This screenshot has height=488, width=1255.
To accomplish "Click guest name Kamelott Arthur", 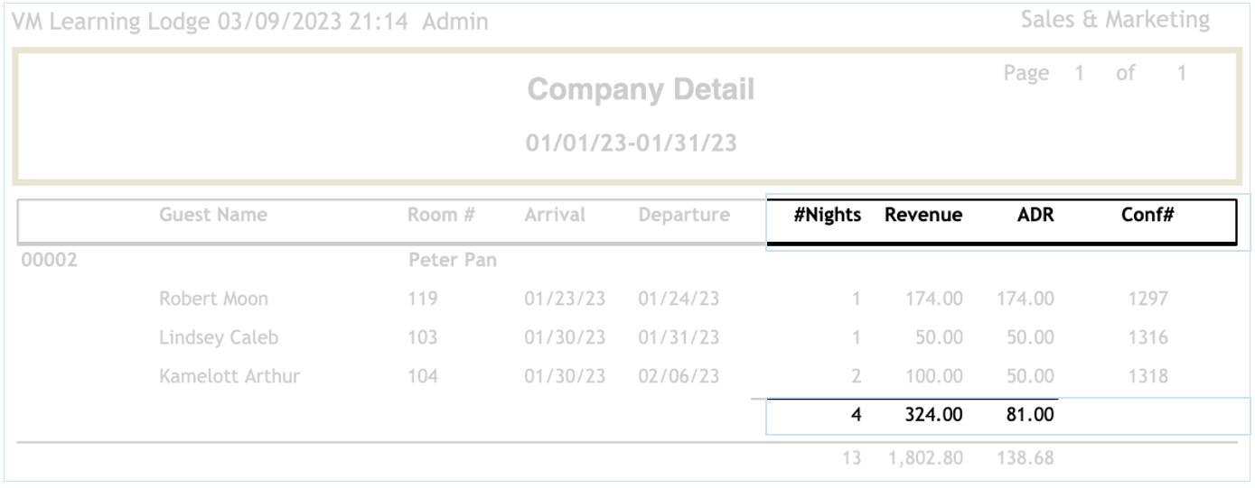I will pos(229,377).
